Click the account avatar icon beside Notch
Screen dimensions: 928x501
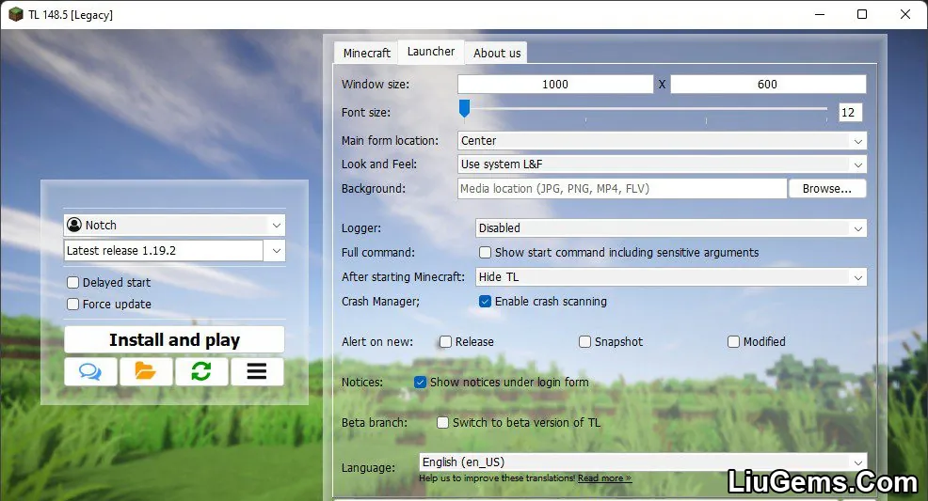pos(74,225)
